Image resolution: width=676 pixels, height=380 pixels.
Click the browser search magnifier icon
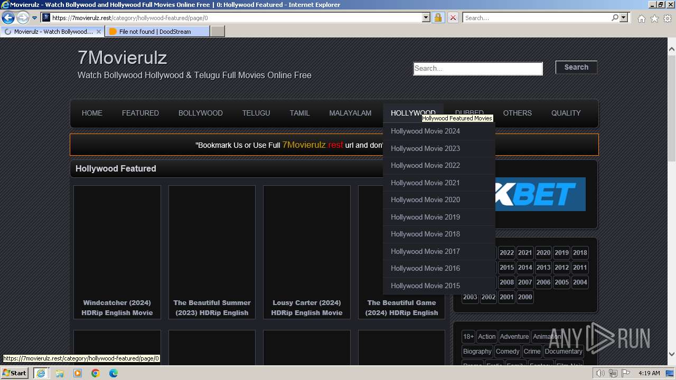tap(615, 17)
